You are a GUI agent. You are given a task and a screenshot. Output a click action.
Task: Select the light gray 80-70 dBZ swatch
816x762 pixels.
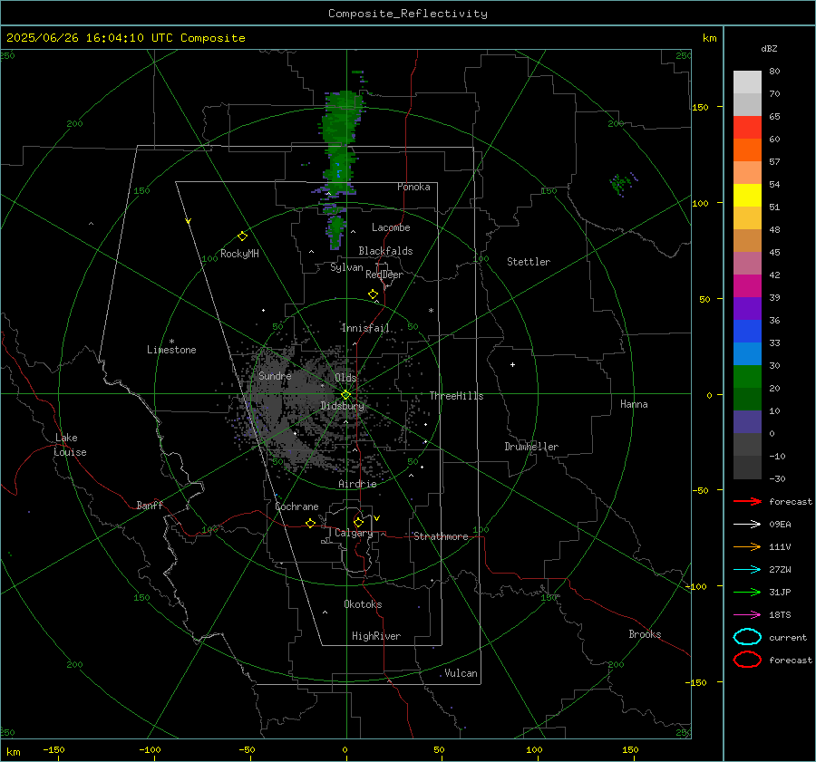747,82
